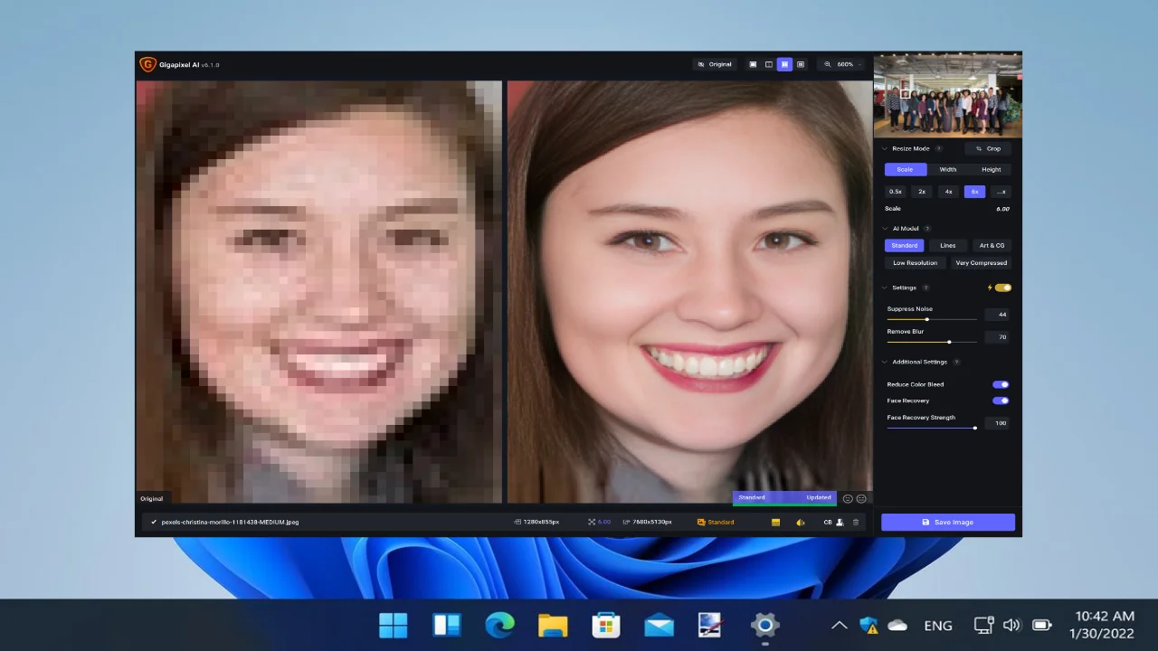The width and height of the screenshot is (1158, 651).
Task: Click the custom scale ...x button
Action: coord(1001,192)
